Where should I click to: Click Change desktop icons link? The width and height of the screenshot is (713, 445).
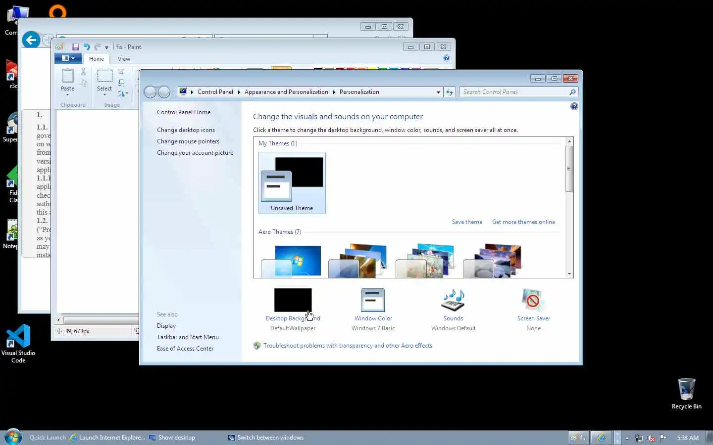(186, 130)
